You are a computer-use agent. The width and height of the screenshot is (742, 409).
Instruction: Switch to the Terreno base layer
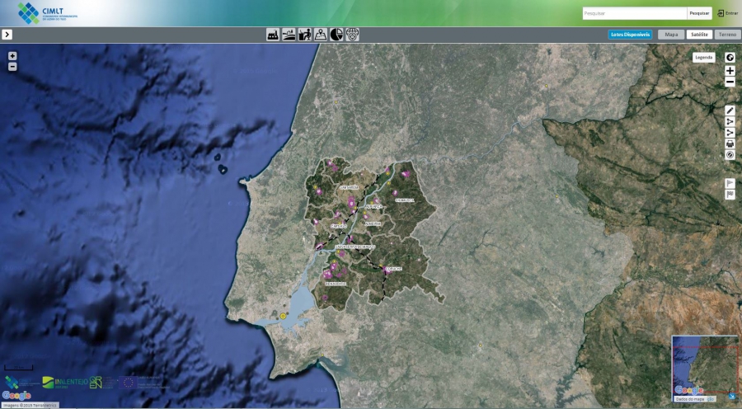(726, 35)
